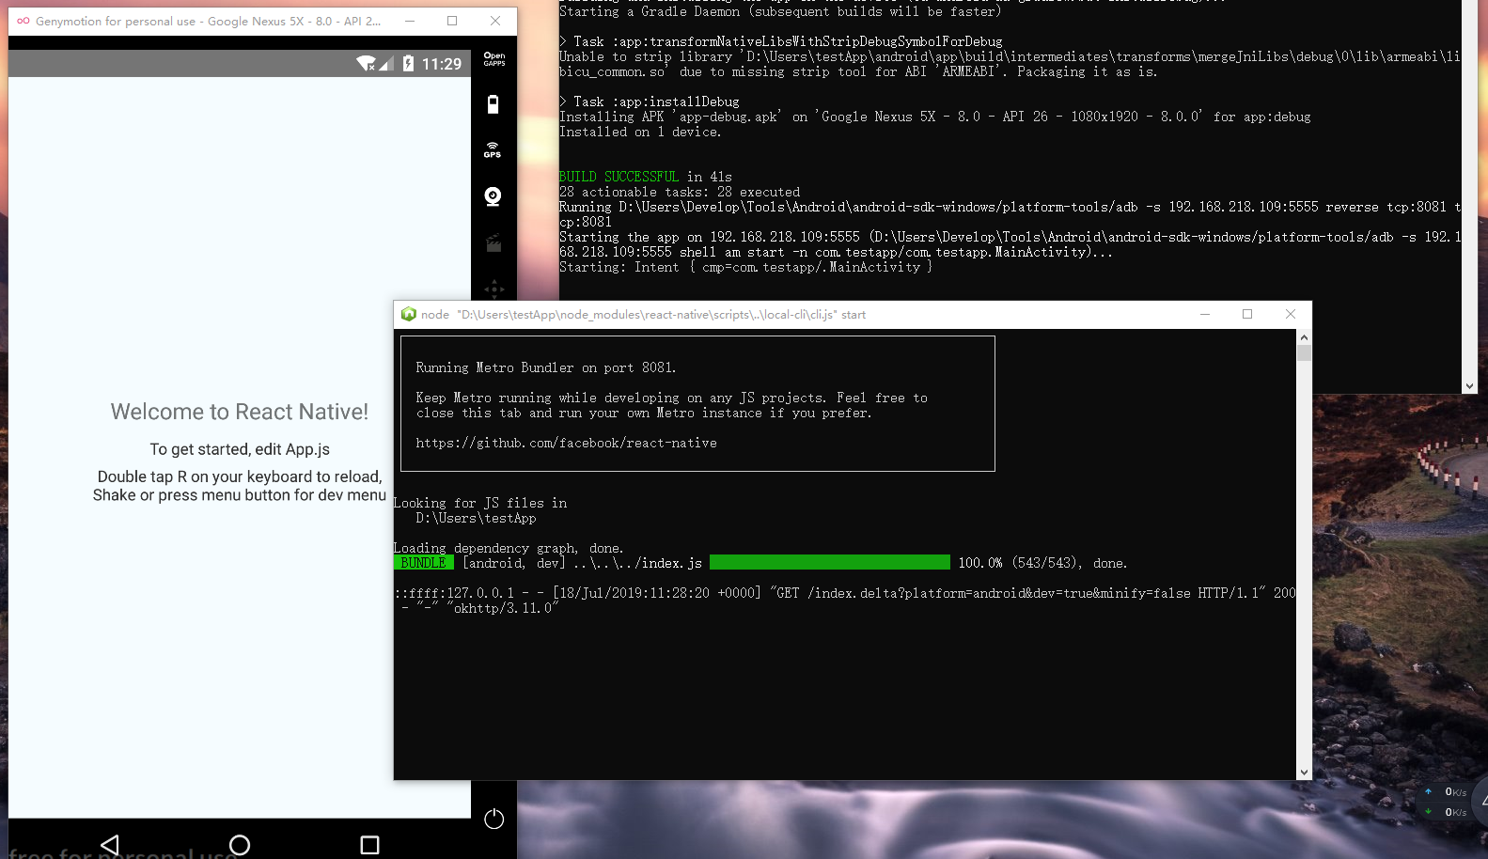This screenshot has height=859, width=1488.
Task: Click 'To get started, edit App.js' text
Action: (x=240, y=449)
